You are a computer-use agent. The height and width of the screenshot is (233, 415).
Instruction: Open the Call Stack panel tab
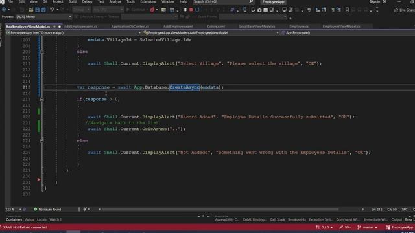278,219
